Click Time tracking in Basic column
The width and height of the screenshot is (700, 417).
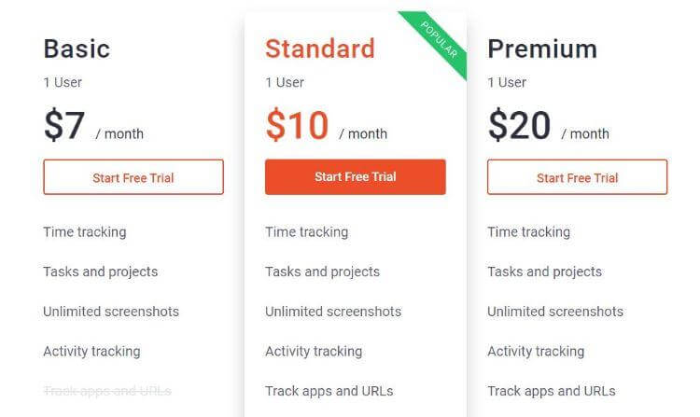pos(84,232)
